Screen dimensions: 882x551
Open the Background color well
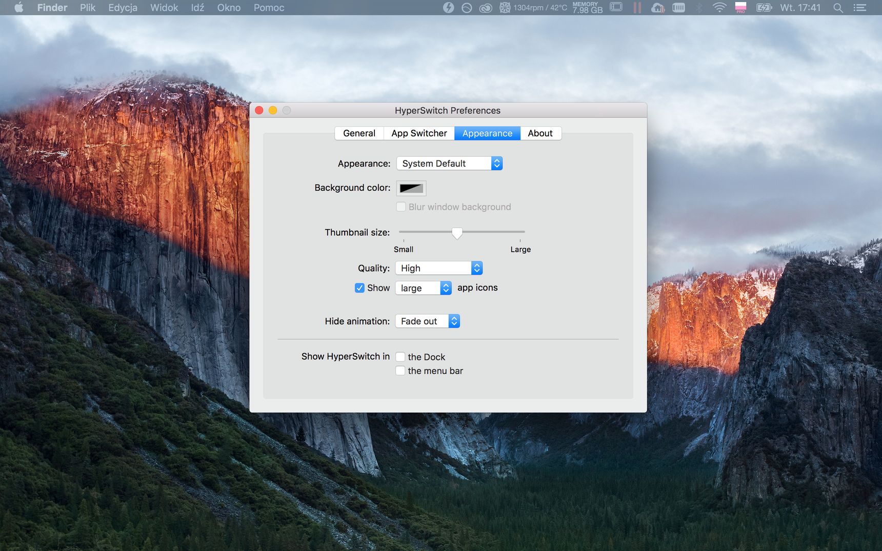click(x=411, y=188)
